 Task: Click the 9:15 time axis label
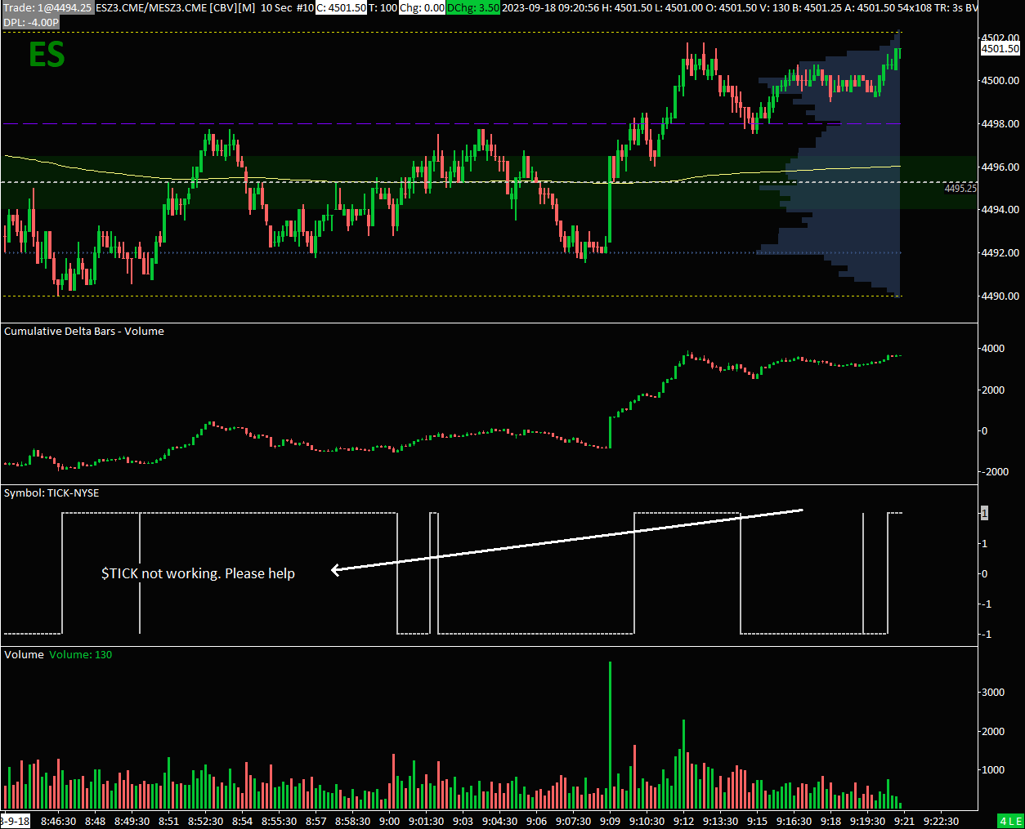click(x=757, y=822)
